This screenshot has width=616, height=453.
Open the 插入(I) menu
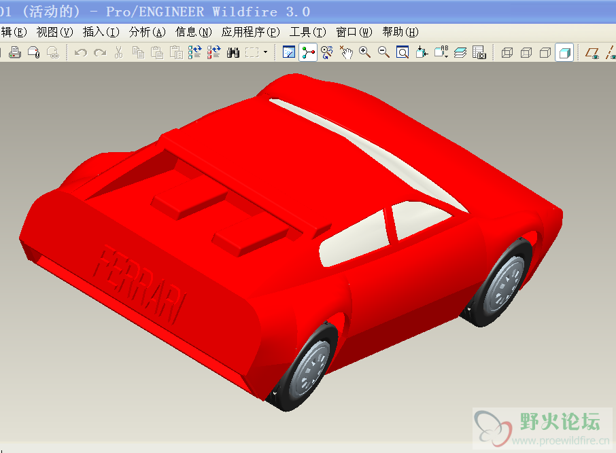tap(101, 32)
